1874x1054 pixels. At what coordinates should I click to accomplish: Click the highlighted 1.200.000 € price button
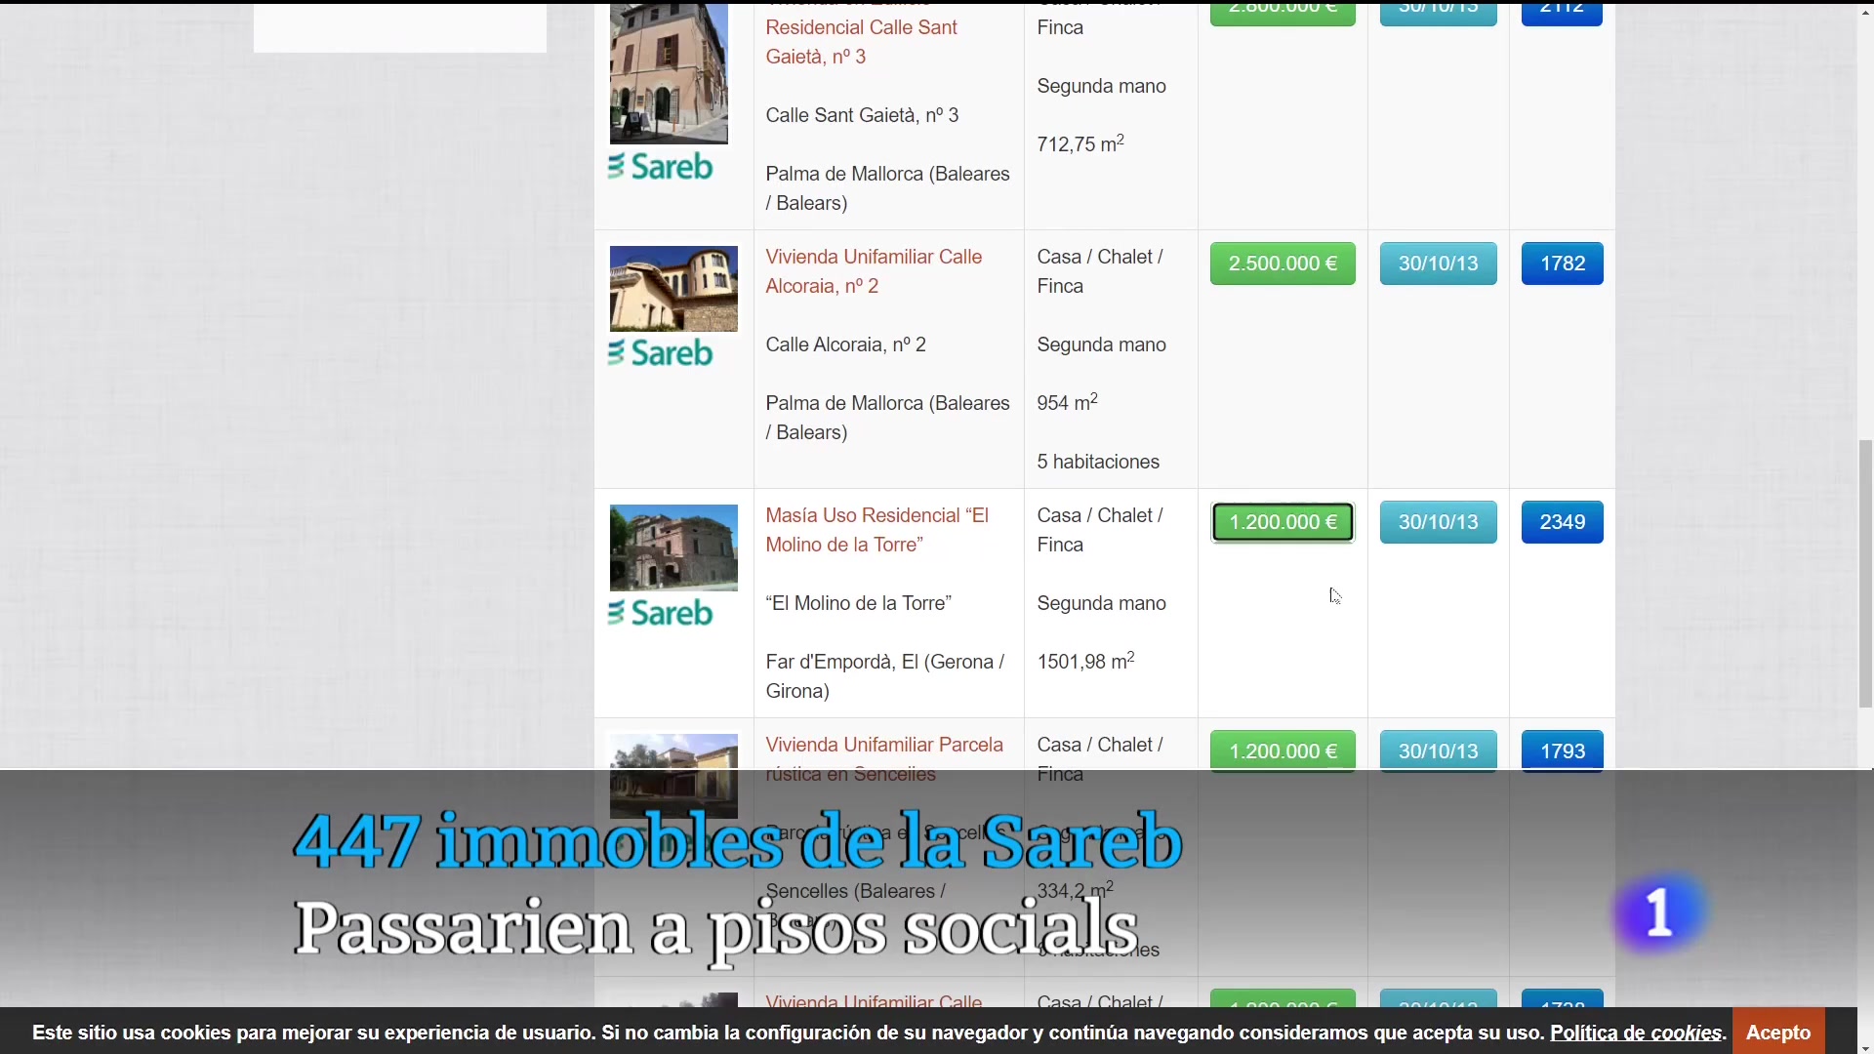point(1283,522)
